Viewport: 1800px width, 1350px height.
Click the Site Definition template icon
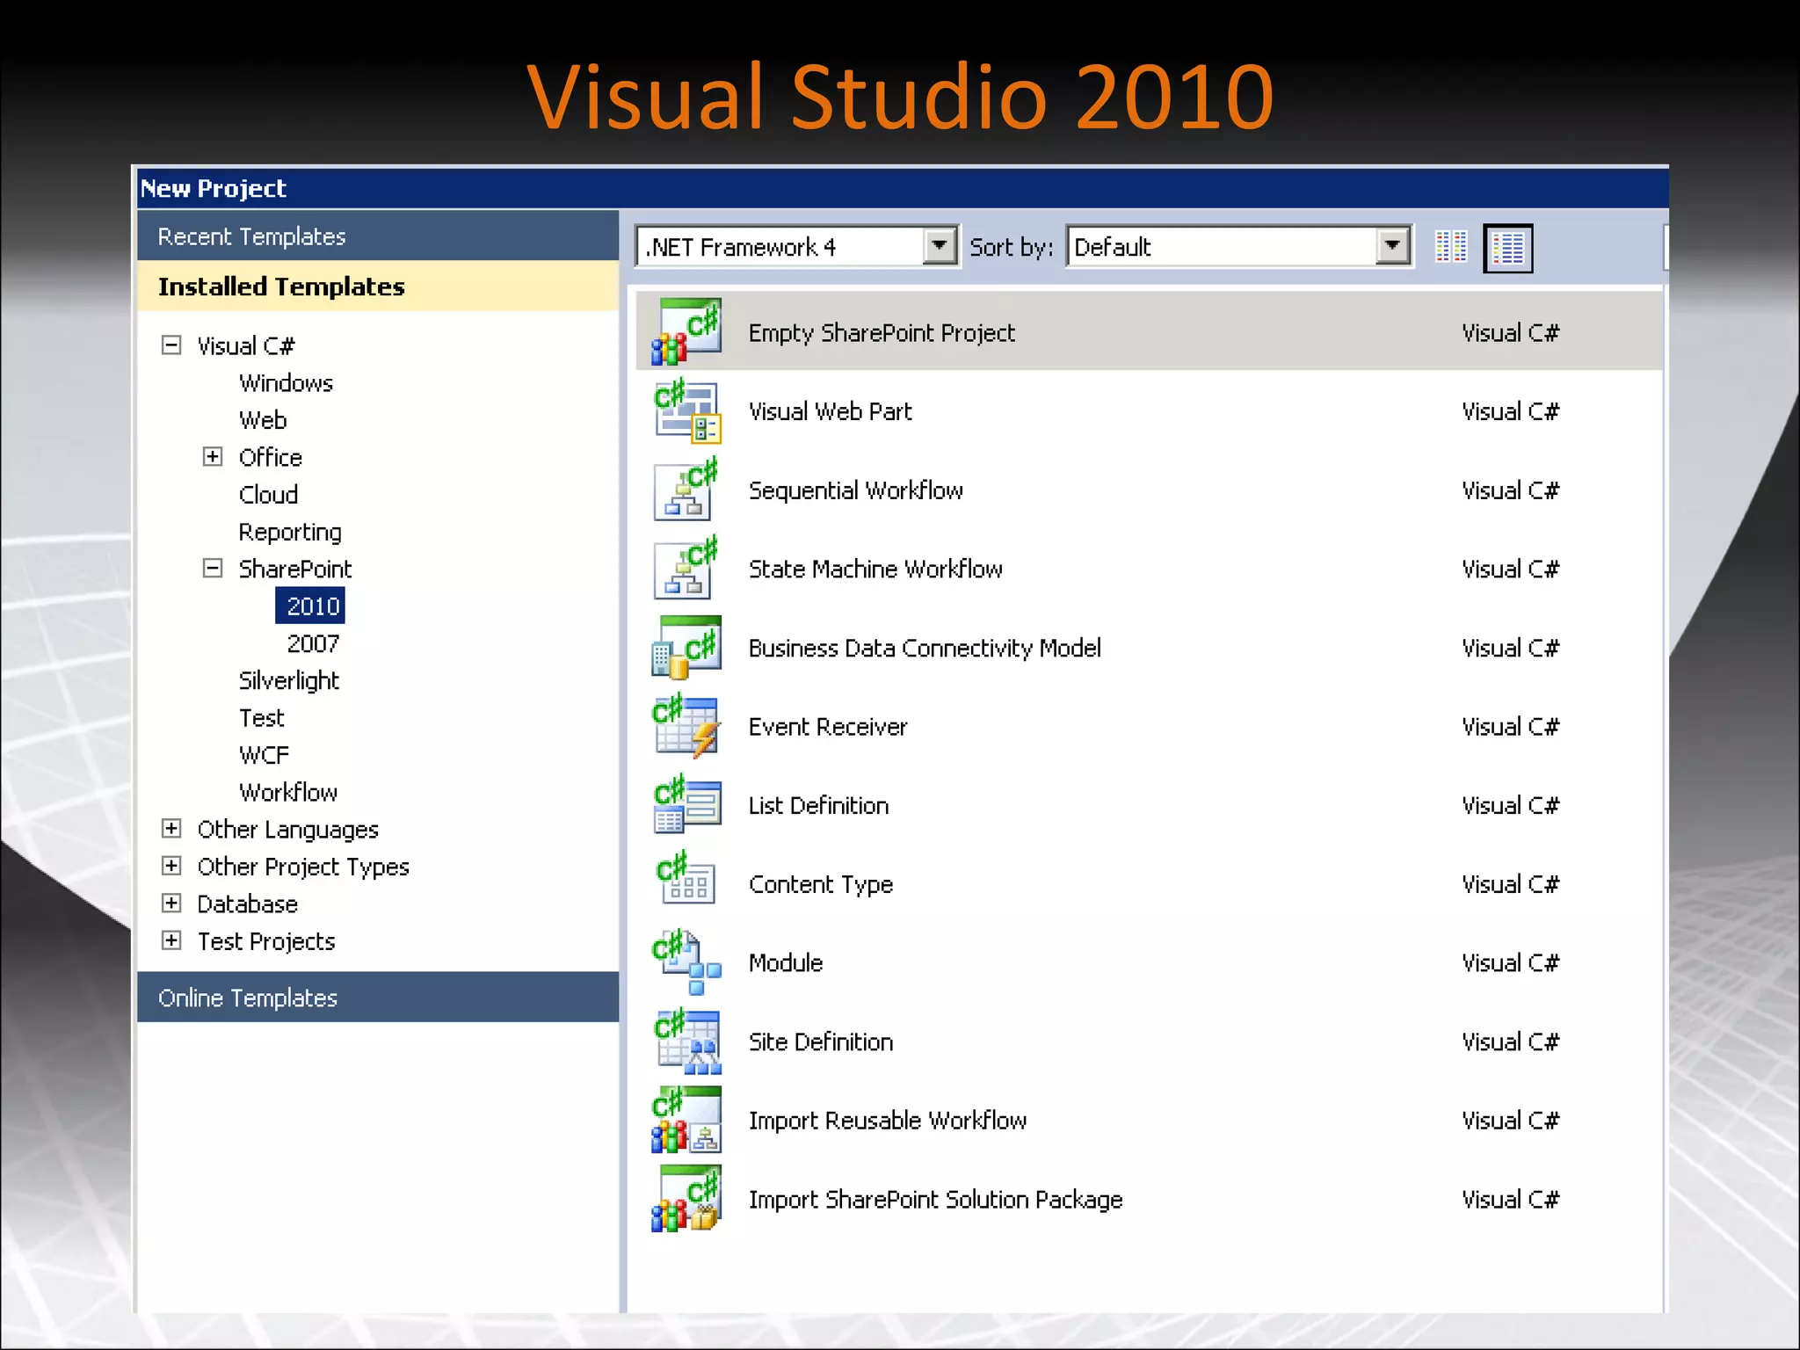tap(686, 1042)
